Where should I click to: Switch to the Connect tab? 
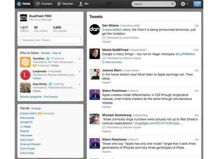click(x=44, y=4)
